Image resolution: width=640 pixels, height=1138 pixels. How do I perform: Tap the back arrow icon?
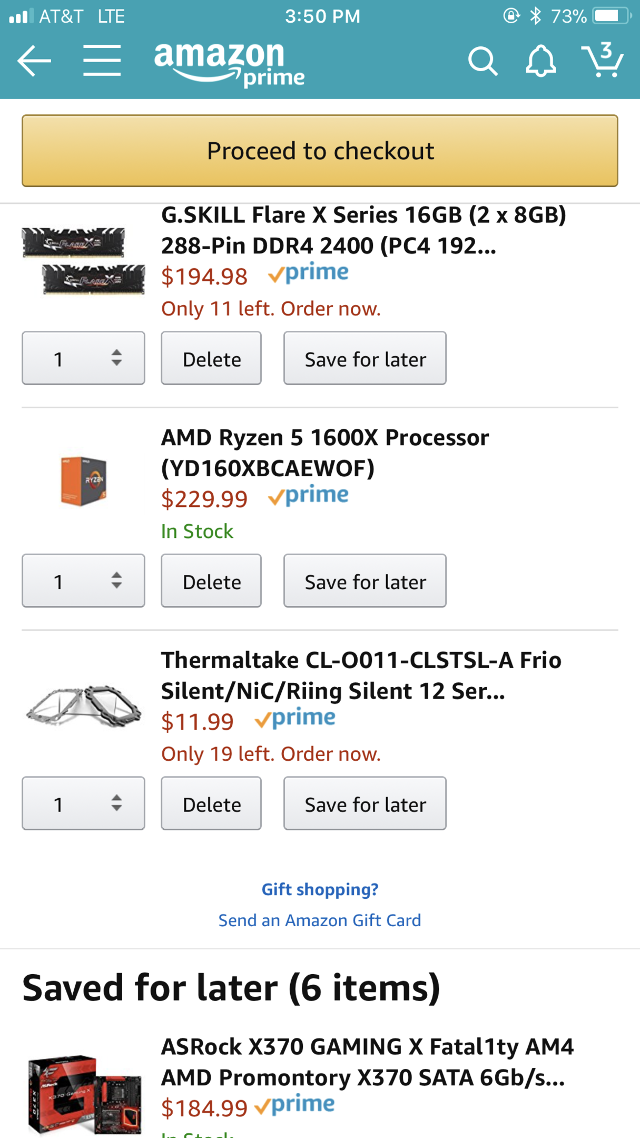tap(34, 61)
